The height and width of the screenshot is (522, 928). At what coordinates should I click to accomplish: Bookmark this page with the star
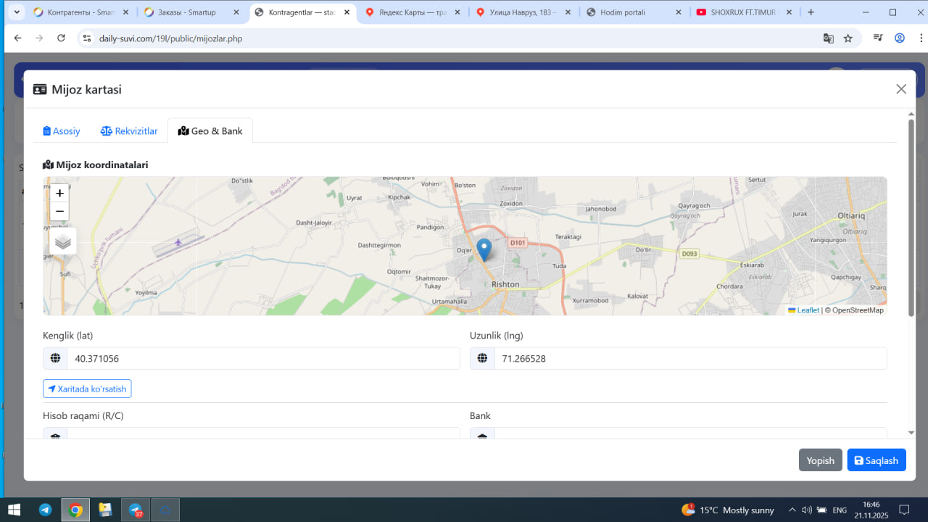click(848, 38)
